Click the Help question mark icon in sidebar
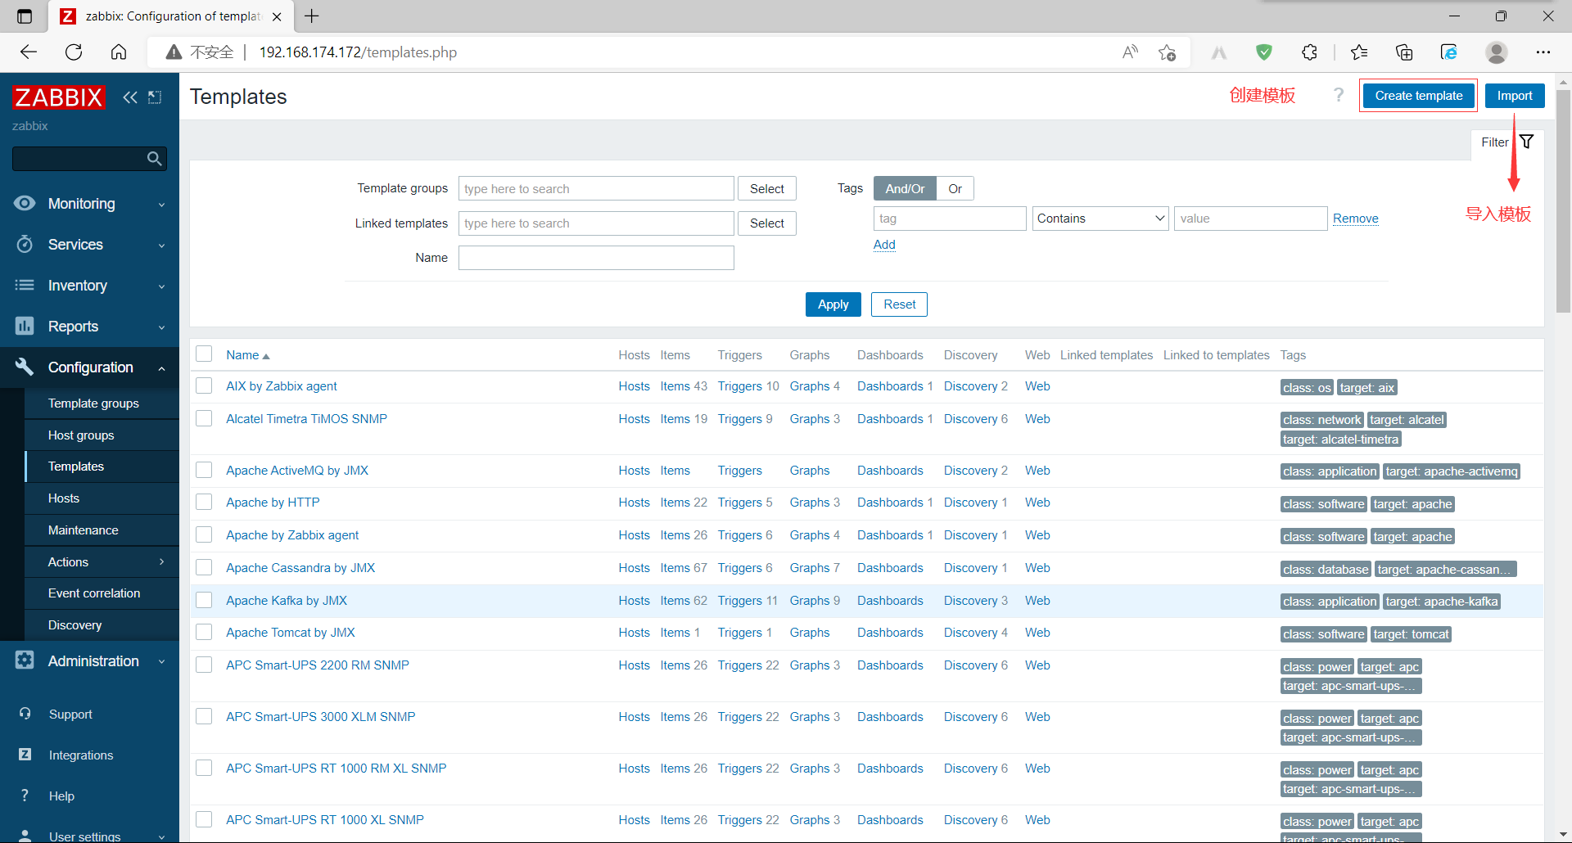This screenshot has height=843, width=1572. [x=25, y=796]
